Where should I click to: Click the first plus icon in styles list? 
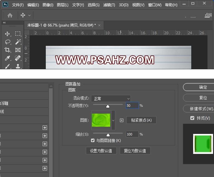coord(45,128)
